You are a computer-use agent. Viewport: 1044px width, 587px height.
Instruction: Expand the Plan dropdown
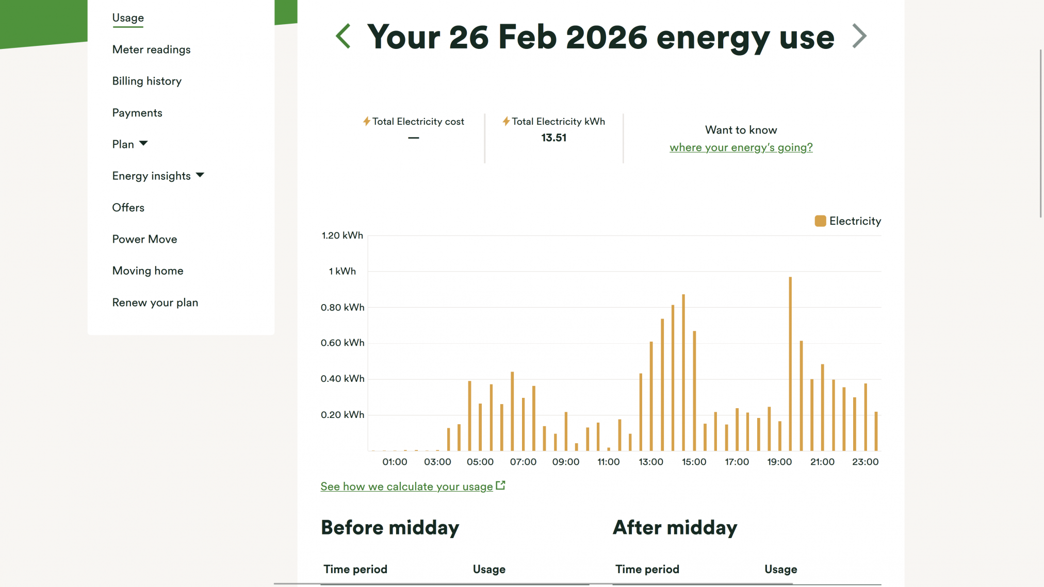coord(130,144)
